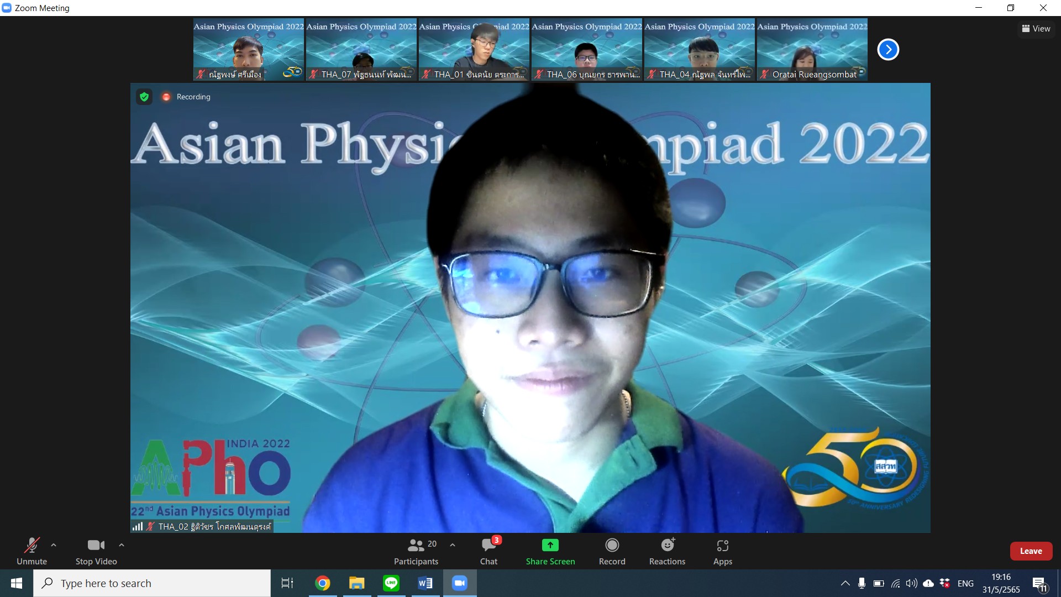Viewport: 1061px width, 597px height.
Task: Click connection signal bars on speaker video
Action: click(x=138, y=526)
